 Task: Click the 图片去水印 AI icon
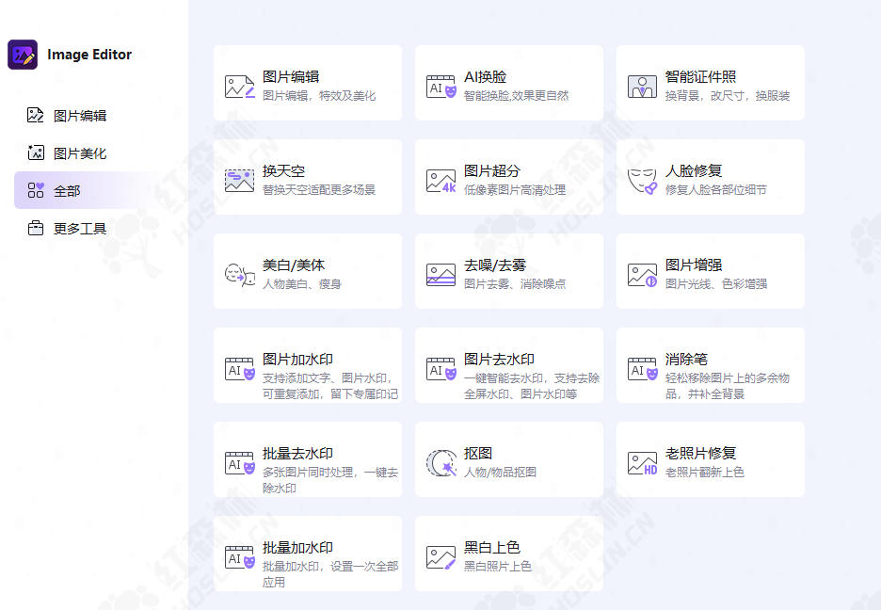(x=441, y=370)
